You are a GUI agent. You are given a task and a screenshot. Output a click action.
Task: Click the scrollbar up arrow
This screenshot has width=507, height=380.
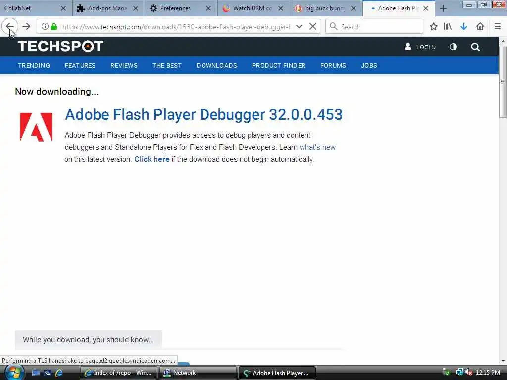pyautogui.click(x=503, y=41)
